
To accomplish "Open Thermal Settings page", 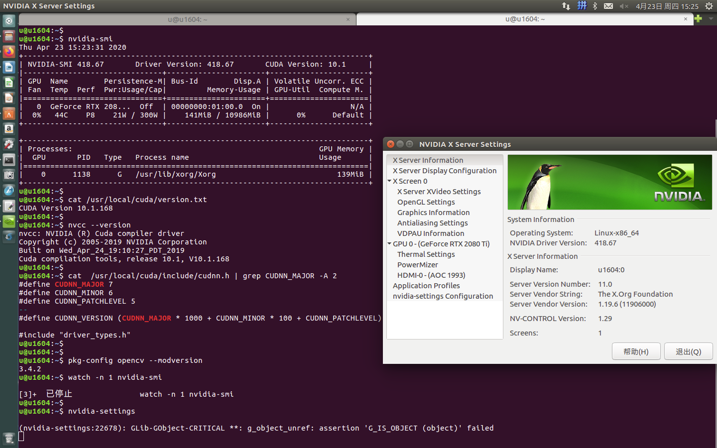I will point(426,254).
